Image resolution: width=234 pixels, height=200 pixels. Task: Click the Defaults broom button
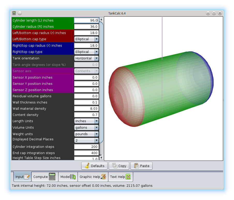[95, 166]
